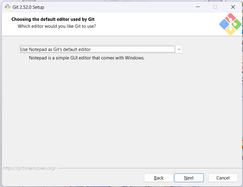Click the large Git logo in the header
Image resolution: width=243 pixels, height=187 pixels.
tap(230, 24)
